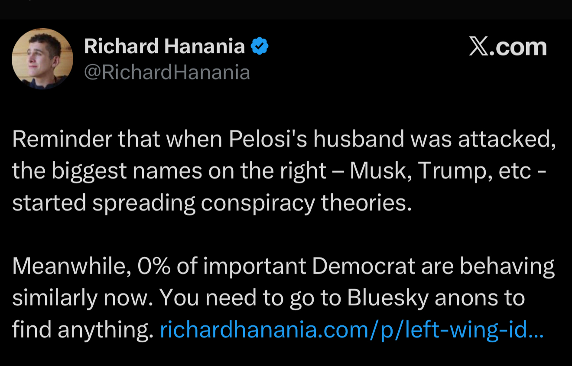Viewport: 572px width, 366px height.
Task: Click the ".com" watermark text
Action: pos(518,46)
